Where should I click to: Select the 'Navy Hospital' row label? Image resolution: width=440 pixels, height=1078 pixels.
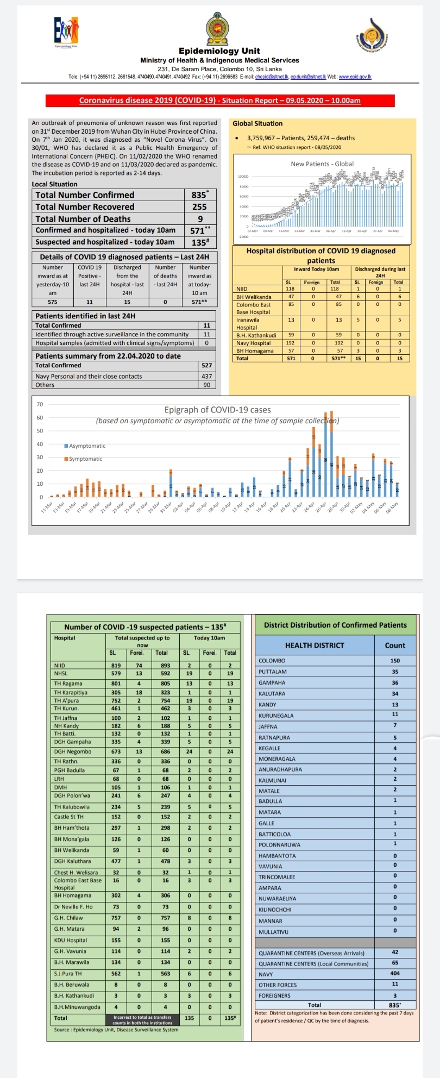[x=253, y=343]
